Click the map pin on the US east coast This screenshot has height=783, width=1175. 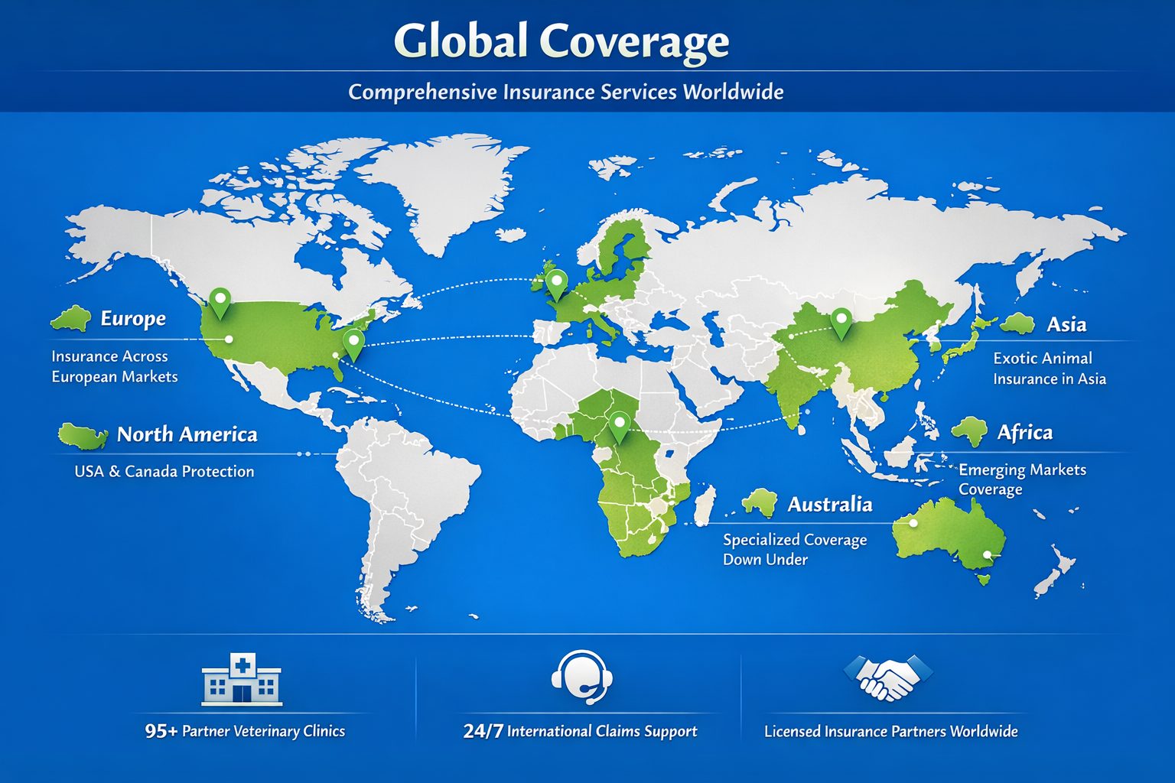(353, 343)
